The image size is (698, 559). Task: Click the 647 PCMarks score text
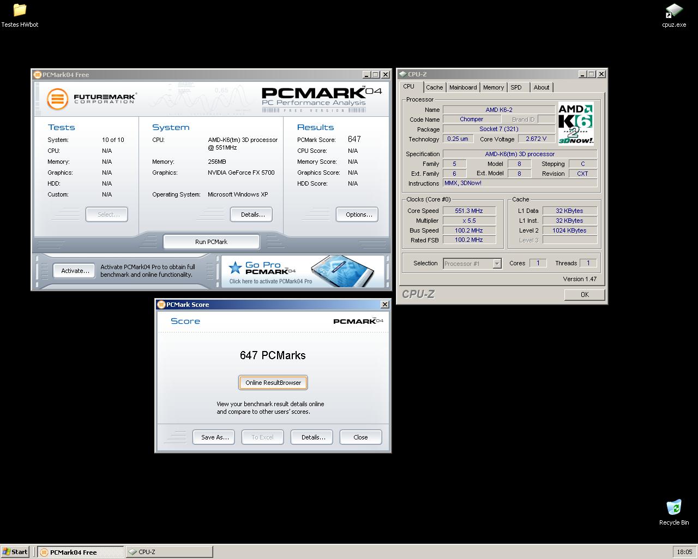pyautogui.click(x=273, y=355)
